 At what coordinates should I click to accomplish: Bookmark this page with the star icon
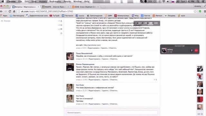[x=195, y=12]
